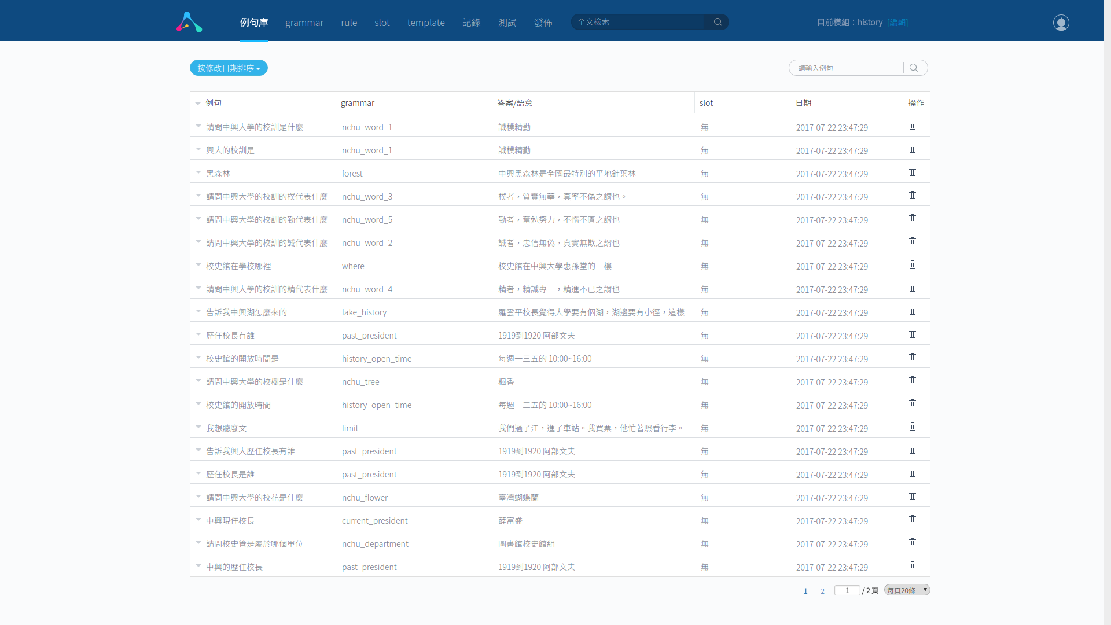Delete the 我想聽廢文 sentence entry
The height and width of the screenshot is (625, 1111).
click(913, 427)
